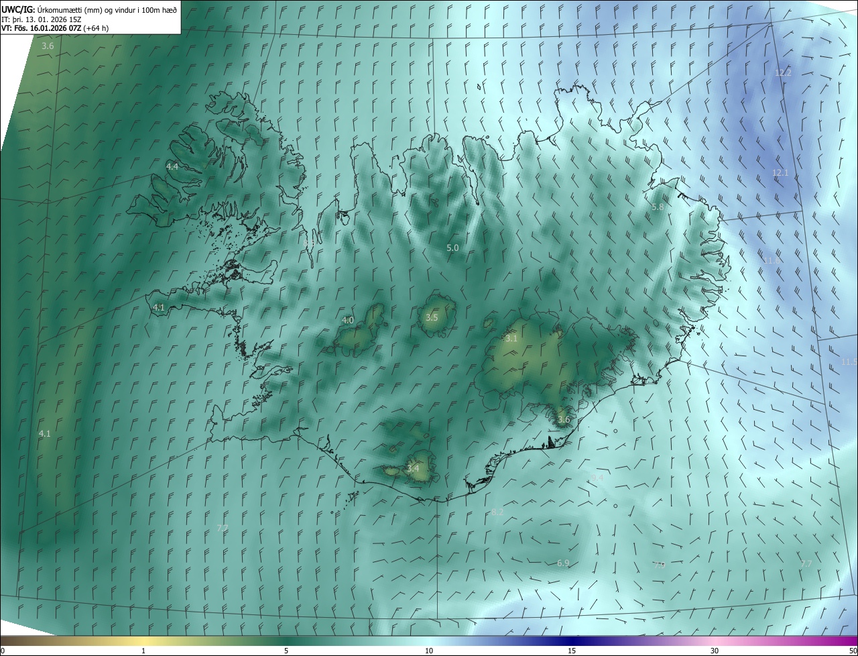Click the 3.5 value on the map

click(x=431, y=317)
